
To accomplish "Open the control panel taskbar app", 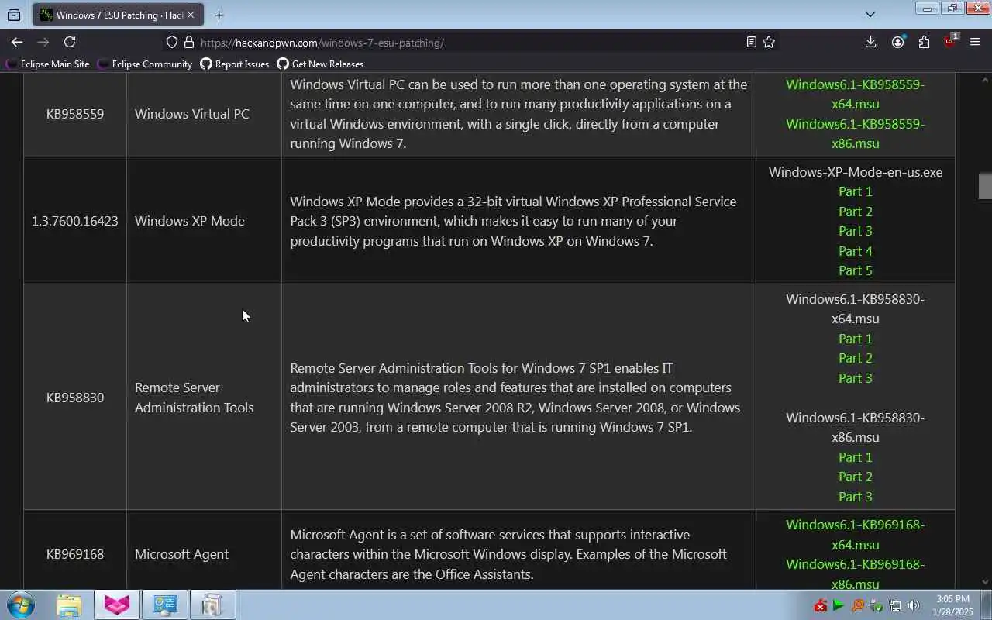I will [x=165, y=604].
